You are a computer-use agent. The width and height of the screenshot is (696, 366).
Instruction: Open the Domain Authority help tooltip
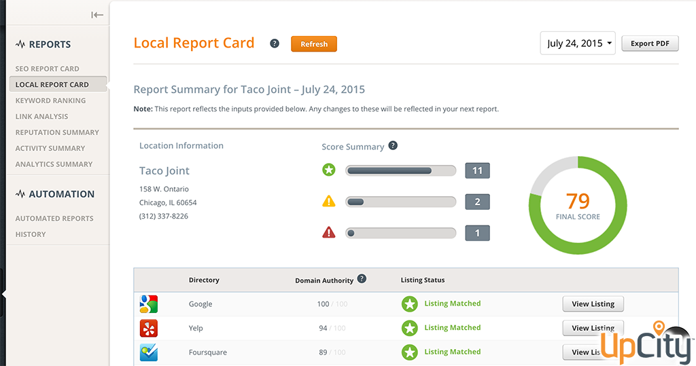(x=362, y=279)
